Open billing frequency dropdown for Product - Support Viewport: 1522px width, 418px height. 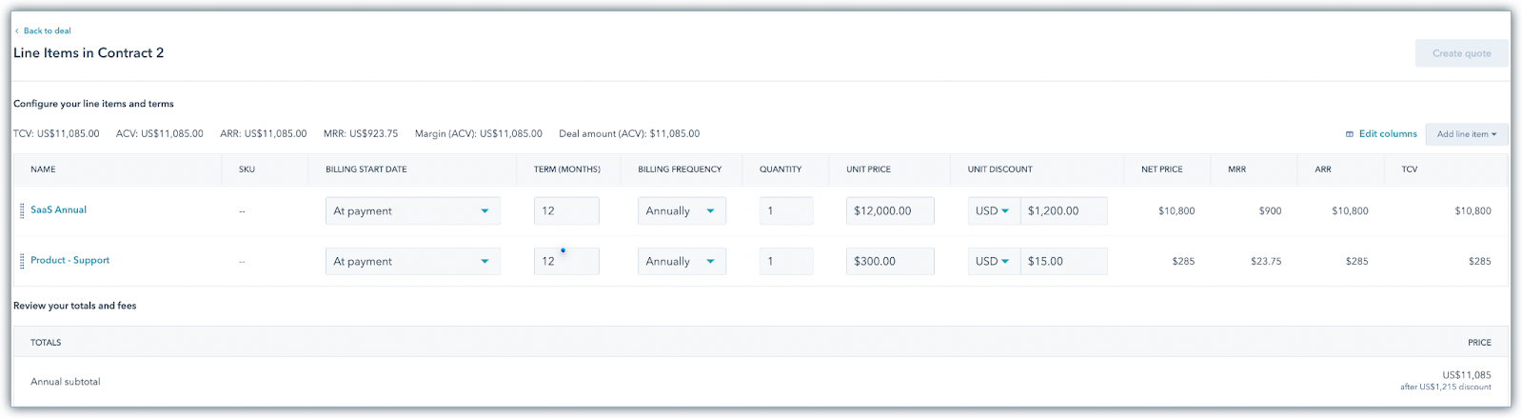click(682, 261)
